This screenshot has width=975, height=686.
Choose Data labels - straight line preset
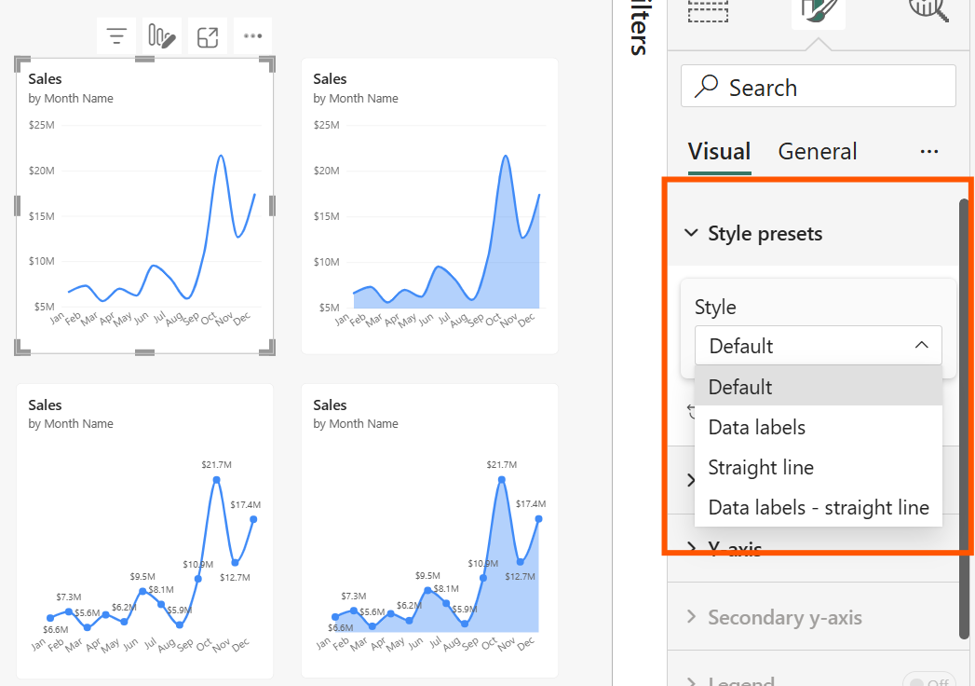click(x=819, y=507)
